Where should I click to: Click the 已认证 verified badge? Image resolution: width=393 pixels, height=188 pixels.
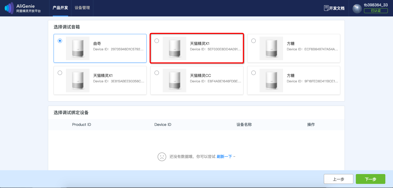pyautogui.click(x=376, y=11)
